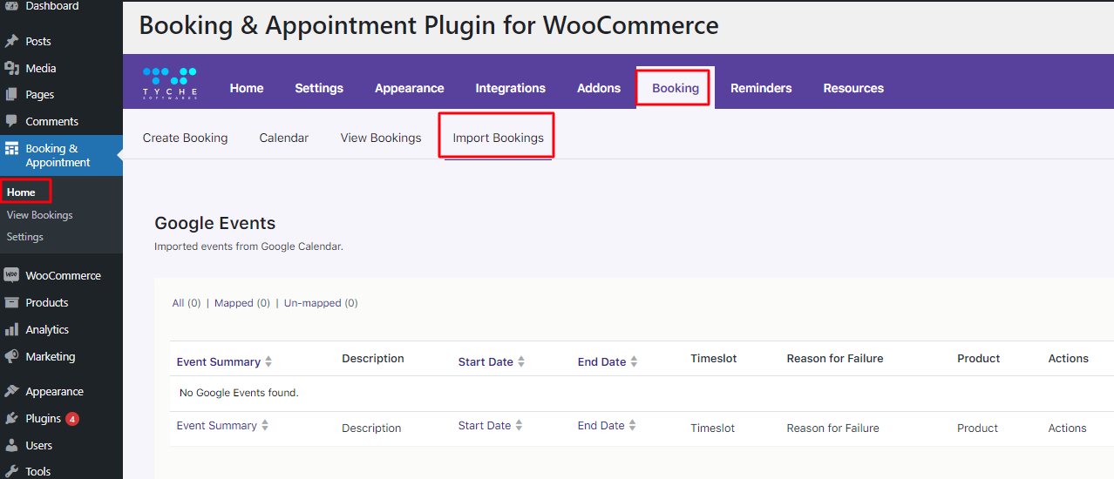Viewport: 1114px width, 479px height.
Task: Open Analytics menu in sidebar
Action: pyautogui.click(x=47, y=329)
